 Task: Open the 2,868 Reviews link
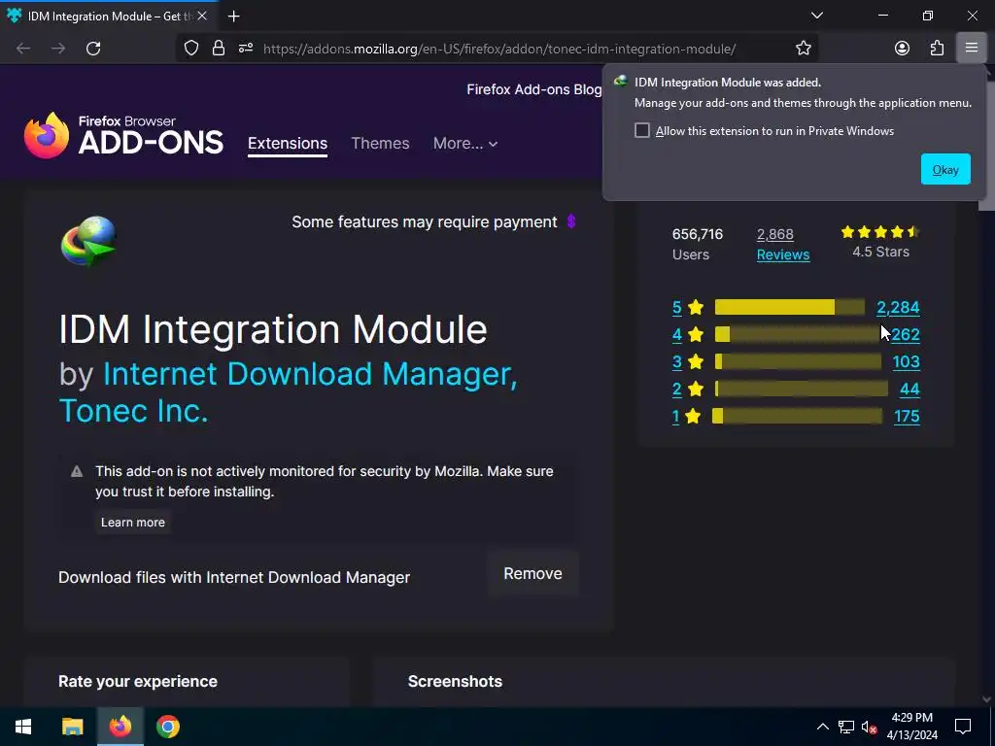coord(783,244)
